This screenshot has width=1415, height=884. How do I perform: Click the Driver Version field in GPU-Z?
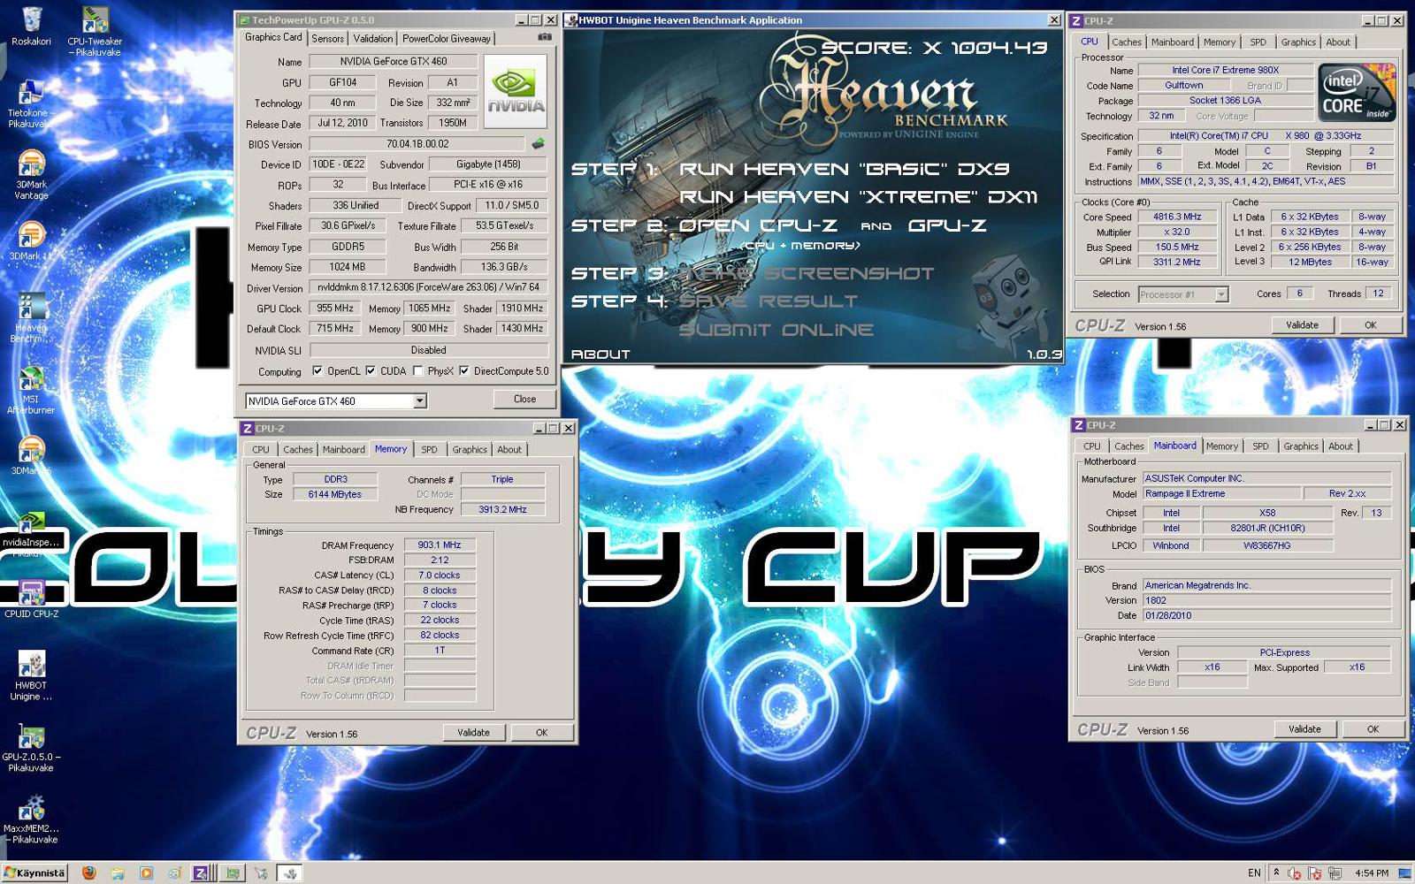click(x=428, y=287)
